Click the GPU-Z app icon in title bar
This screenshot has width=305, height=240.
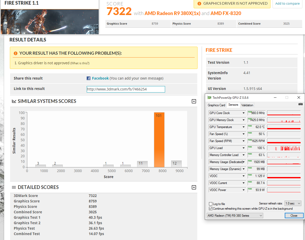tap(209, 97)
